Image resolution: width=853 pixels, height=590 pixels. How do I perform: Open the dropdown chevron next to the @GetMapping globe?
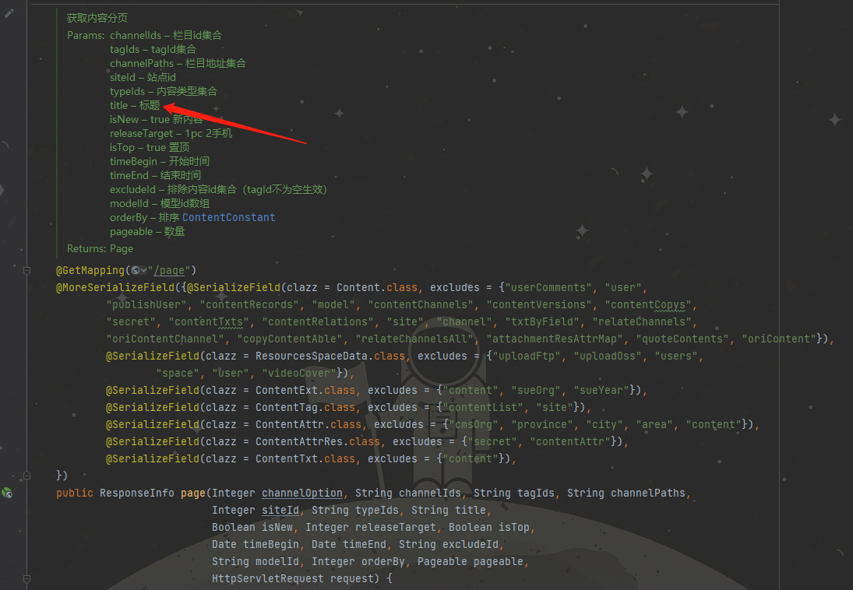tap(143, 270)
